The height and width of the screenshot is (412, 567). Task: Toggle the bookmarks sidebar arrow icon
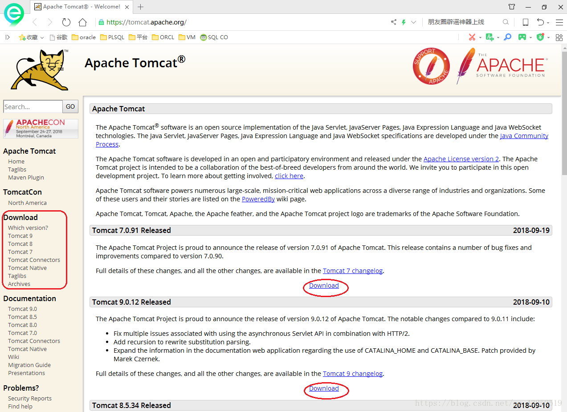point(8,37)
